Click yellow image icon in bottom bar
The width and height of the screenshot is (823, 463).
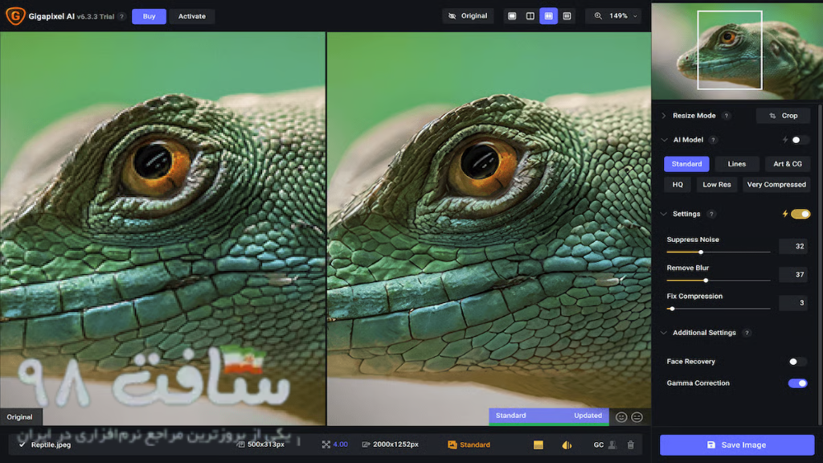[538, 445]
